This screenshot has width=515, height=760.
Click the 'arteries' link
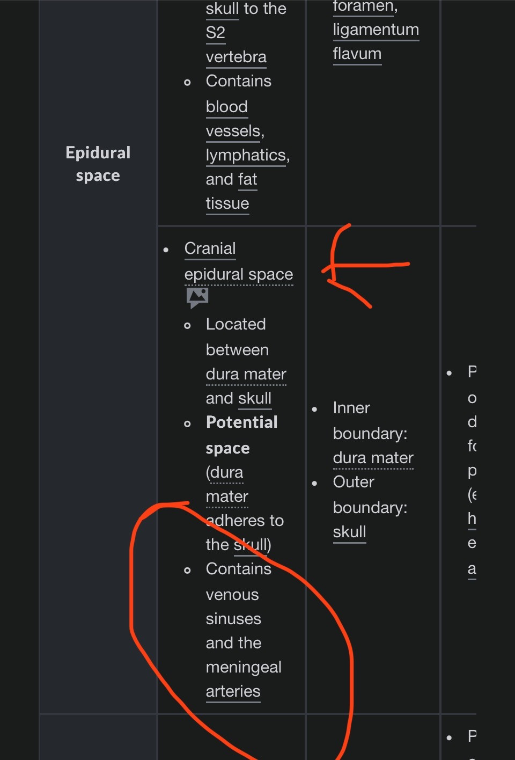click(x=233, y=691)
